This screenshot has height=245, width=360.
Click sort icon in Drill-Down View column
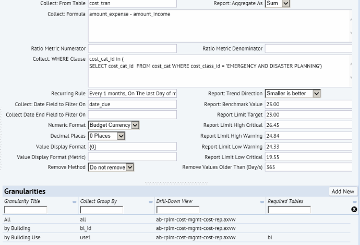tap(262, 202)
